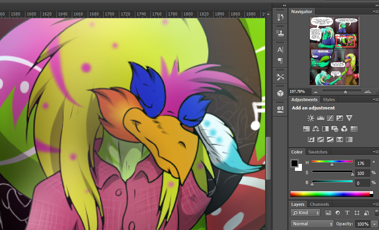Screen dimensions: 379x230
Task: Switch to the Swatches tab
Action: click(318, 152)
